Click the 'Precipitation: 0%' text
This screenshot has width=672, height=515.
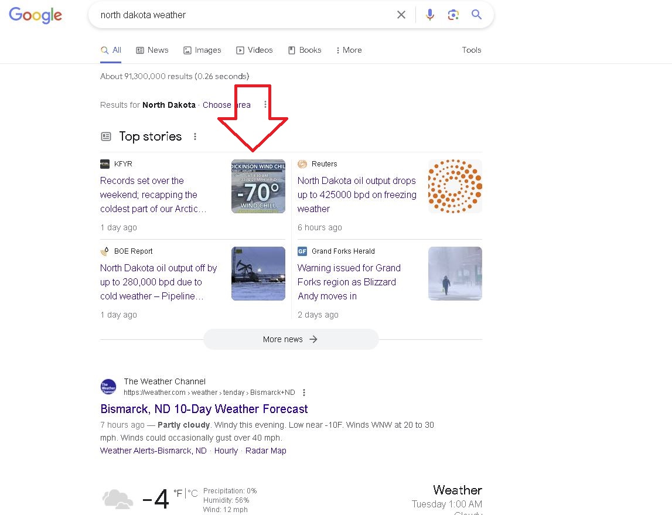[x=230, y=491]
